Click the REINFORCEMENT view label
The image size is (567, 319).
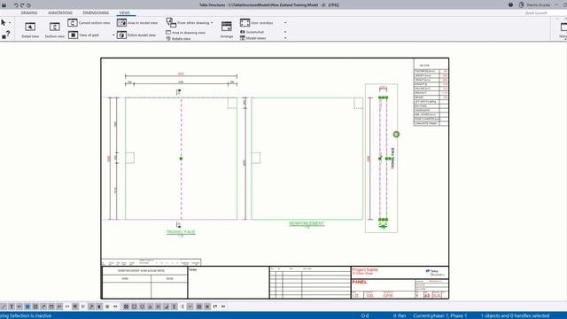click(x=307, y=223)
